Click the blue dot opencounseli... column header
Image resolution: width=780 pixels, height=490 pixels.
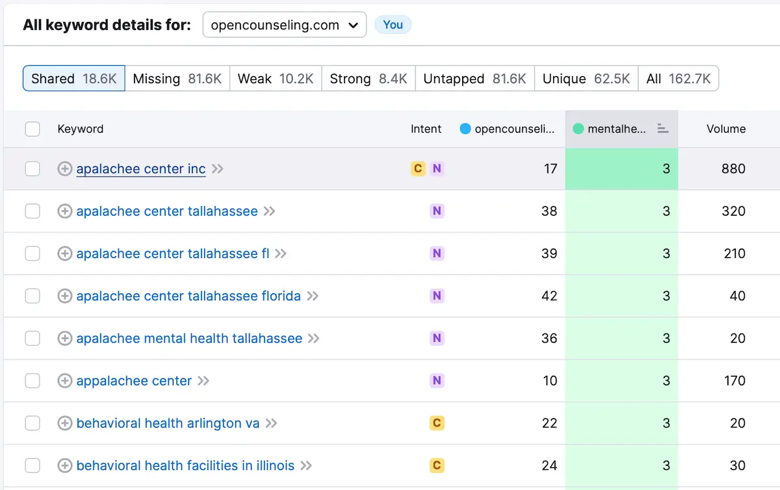(508, 129)
